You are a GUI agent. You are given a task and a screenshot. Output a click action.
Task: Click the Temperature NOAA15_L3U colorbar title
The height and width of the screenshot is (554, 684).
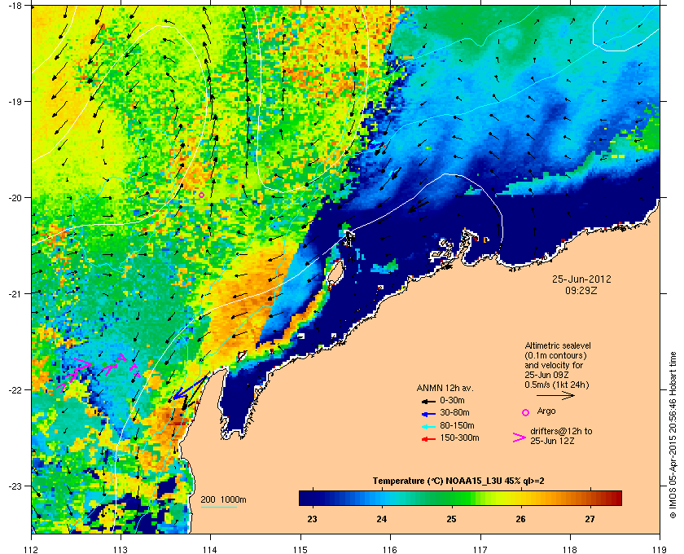pyautogui.click(x=458, y=481)
